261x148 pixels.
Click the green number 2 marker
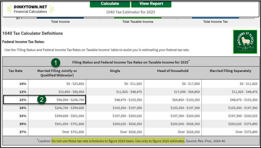[42, 100]
